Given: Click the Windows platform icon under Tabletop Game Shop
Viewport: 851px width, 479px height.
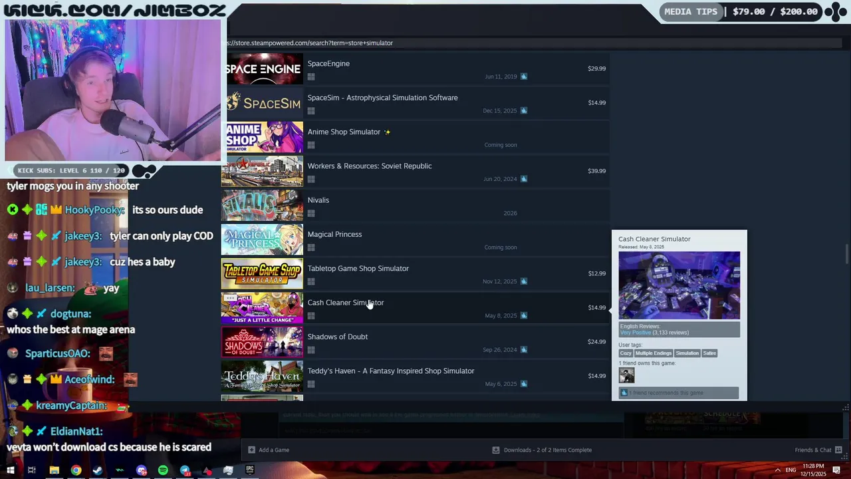Looking at the screenshot, I should (311, 282).
